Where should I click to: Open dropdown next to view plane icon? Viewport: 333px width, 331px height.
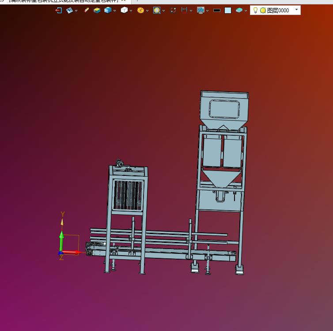[x=76, y=11]
